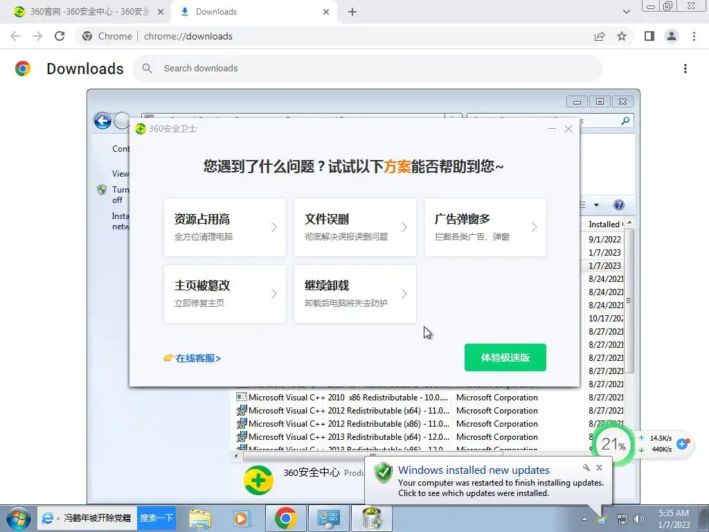
Task: Switch to Control Panel taskbar icon
Action: (x=328, y=518)
